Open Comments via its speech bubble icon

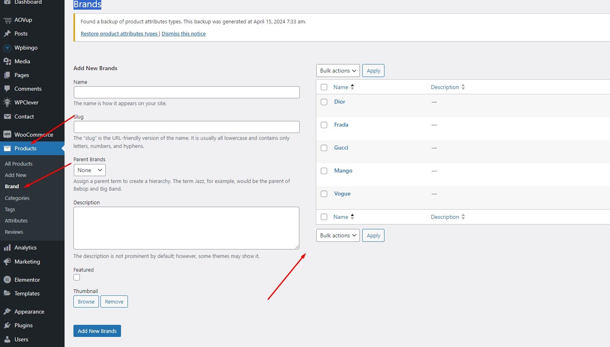7,89
